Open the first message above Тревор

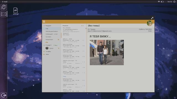pos(74,30)
